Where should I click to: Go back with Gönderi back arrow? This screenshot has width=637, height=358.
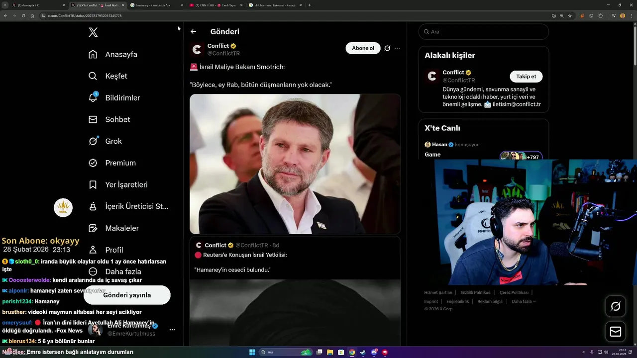tap(194, 31)
